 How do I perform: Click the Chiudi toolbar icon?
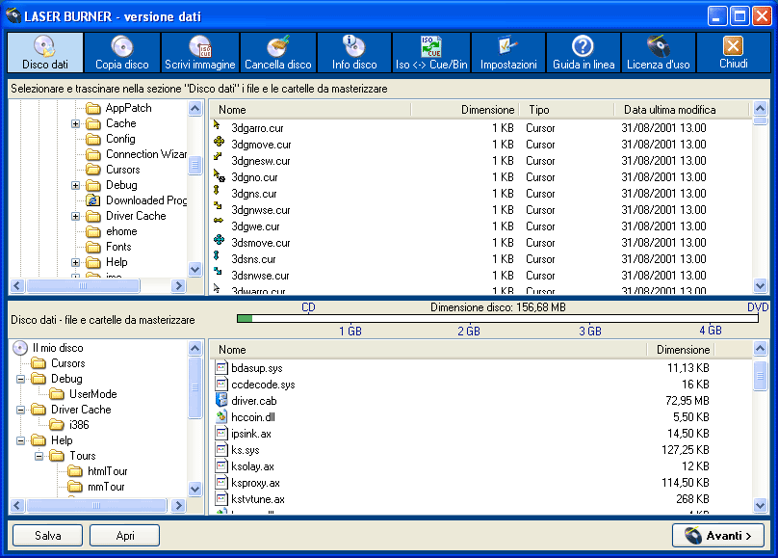click(733, 53)
